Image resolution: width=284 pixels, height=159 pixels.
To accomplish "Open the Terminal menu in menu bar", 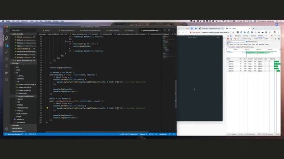I will tap(47, 21).
